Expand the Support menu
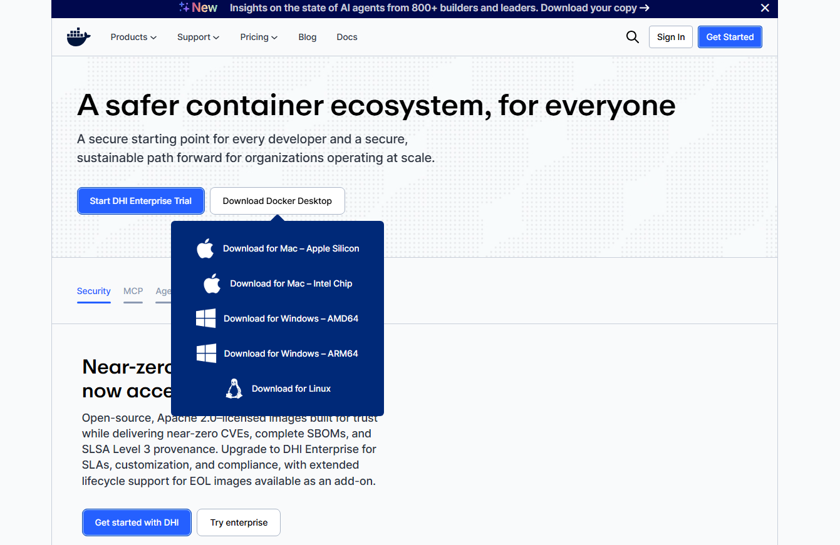The width and height of the screenshot is (840, 545). click(198, 37)
